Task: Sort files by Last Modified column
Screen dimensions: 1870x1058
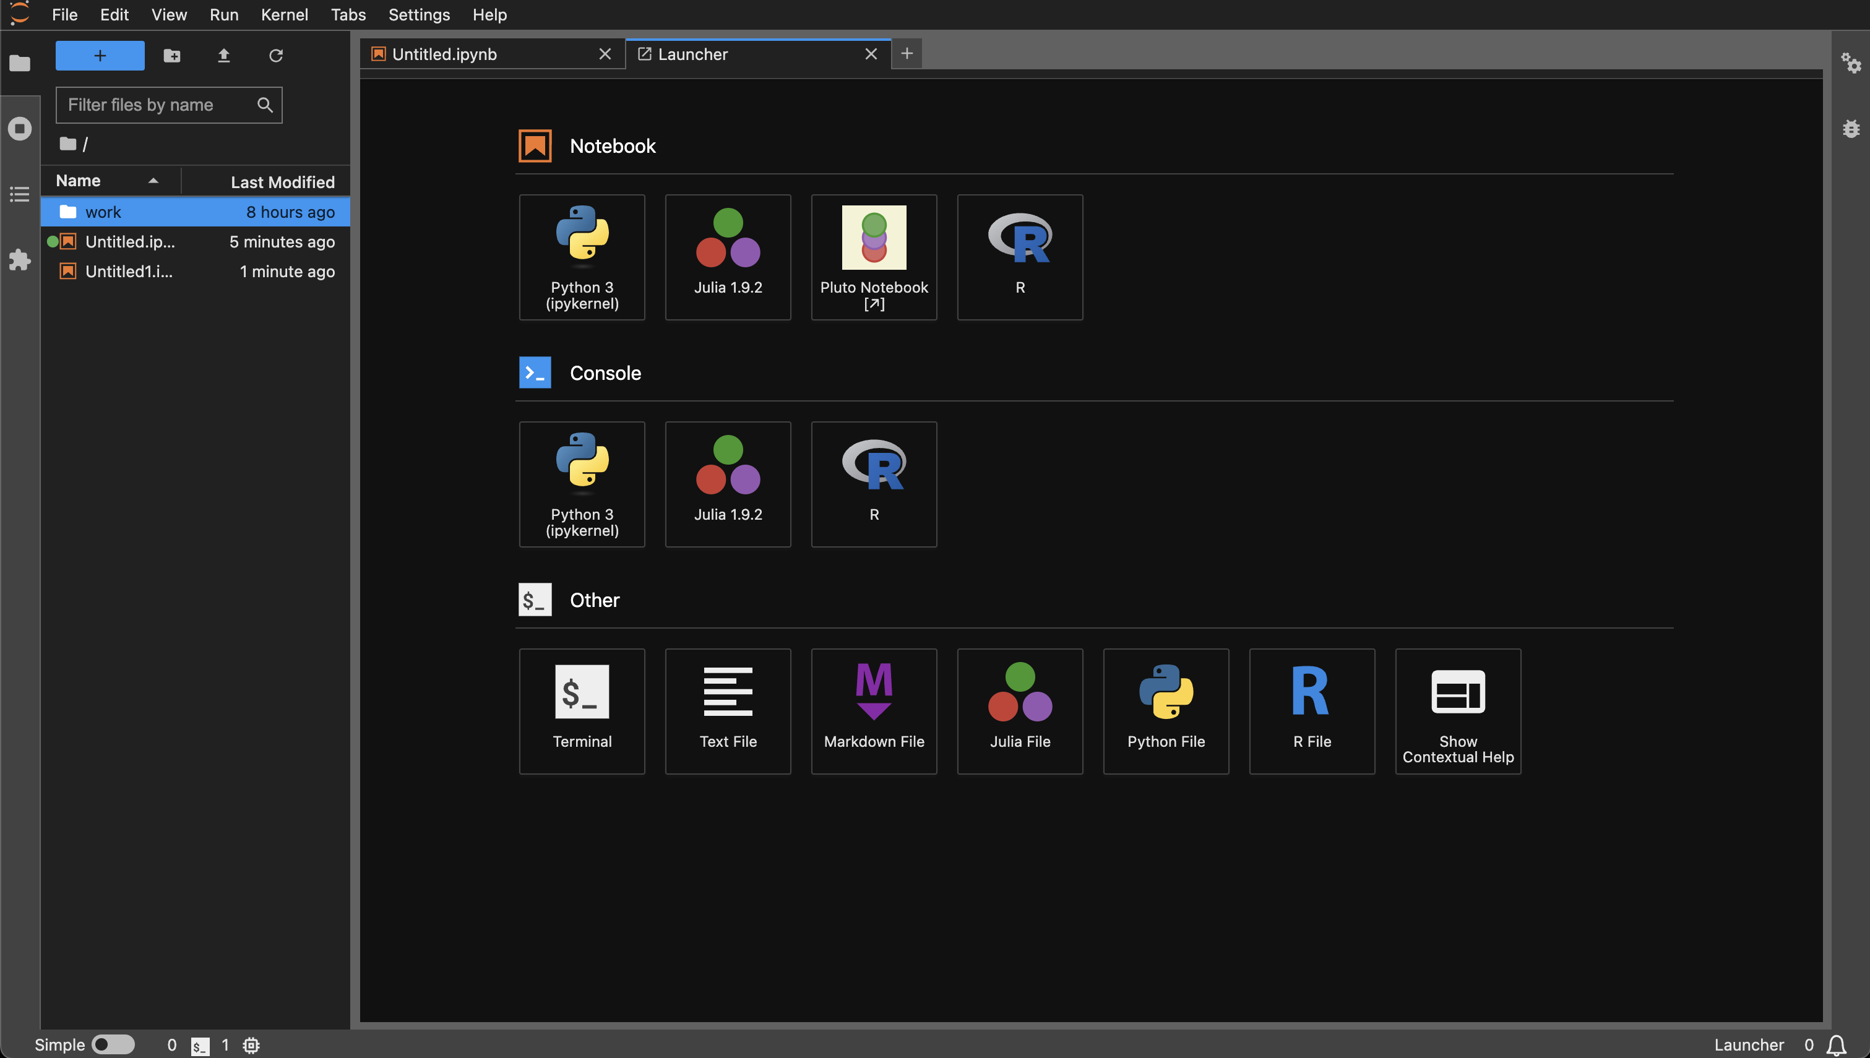Action: (282, 182)
